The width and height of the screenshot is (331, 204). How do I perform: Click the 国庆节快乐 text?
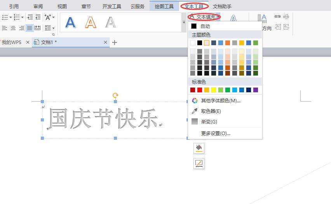pos(103,118)
